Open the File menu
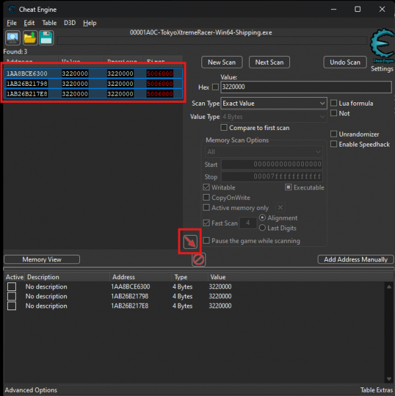 coord(12,23)
